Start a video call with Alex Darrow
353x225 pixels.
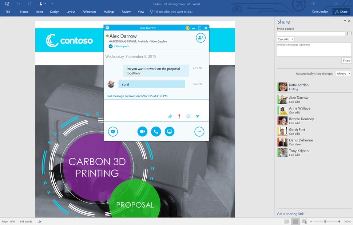142,132
